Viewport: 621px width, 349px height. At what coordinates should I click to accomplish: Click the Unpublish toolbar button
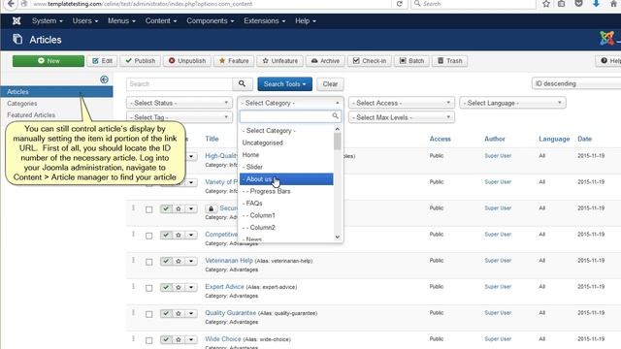coord(187,61)
